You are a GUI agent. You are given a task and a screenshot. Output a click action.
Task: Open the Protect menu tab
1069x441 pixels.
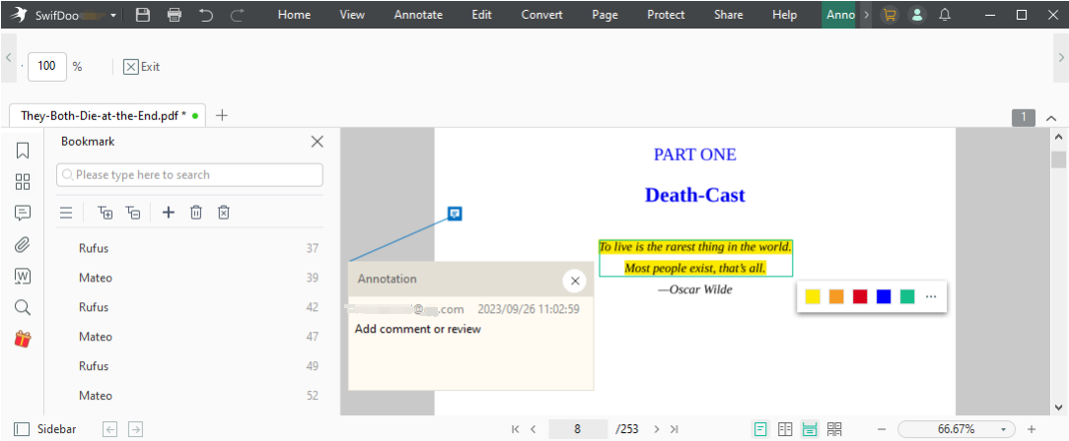point(666,15)
